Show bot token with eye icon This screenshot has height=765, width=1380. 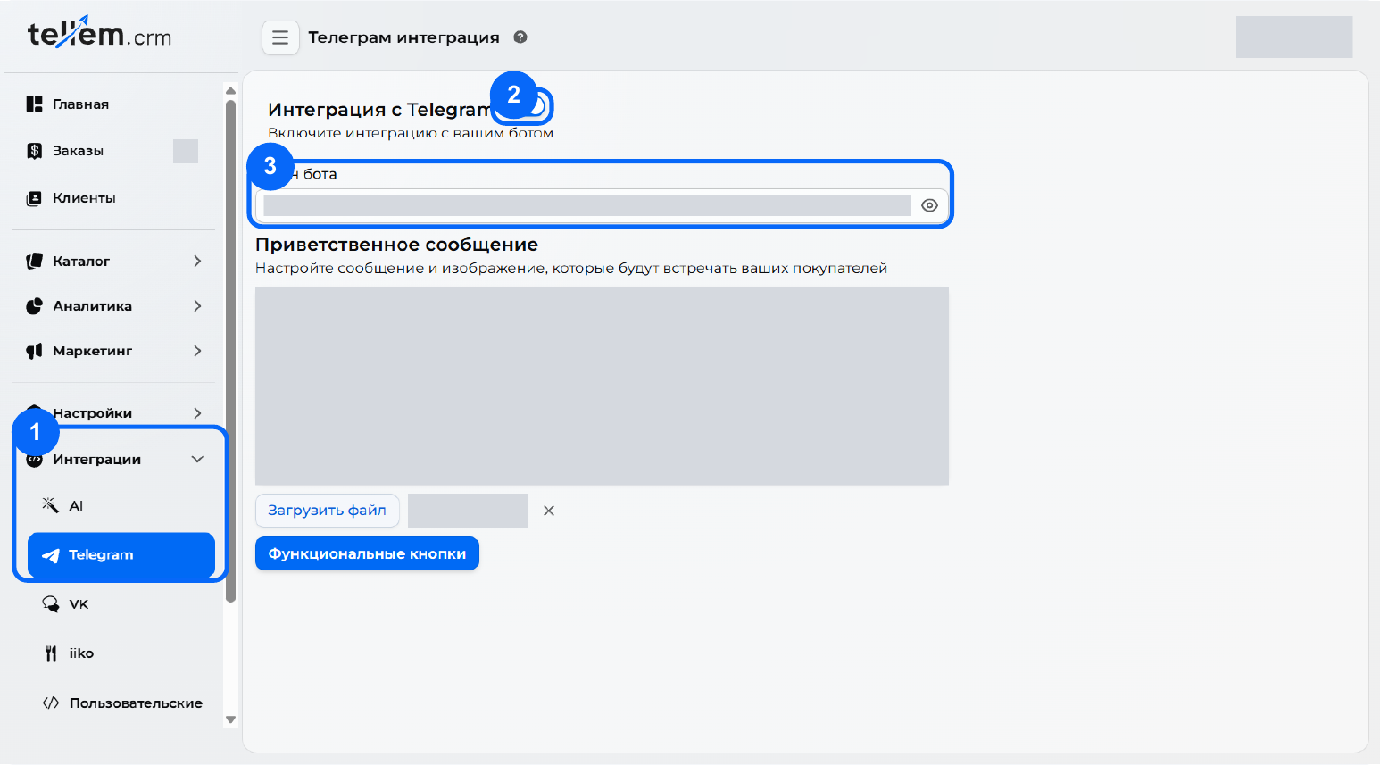(x=929, y=205)
